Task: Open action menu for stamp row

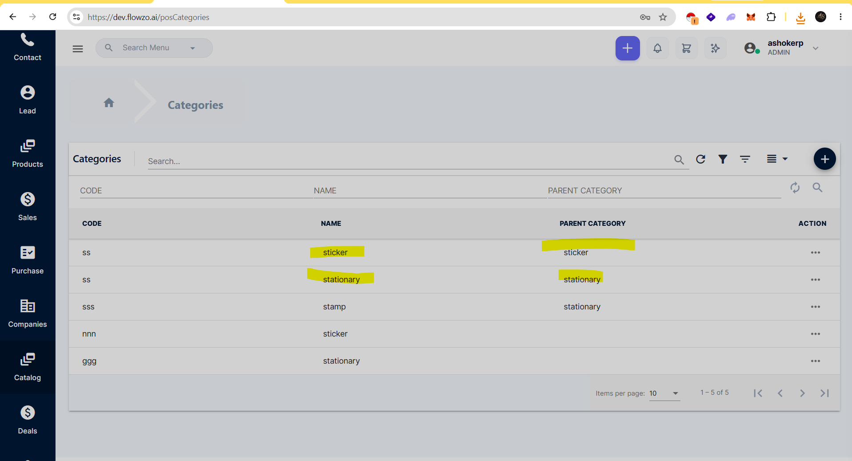Action: pyautogui.click(x=816, y=307)
